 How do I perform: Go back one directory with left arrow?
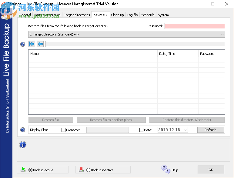click(40, 44)
